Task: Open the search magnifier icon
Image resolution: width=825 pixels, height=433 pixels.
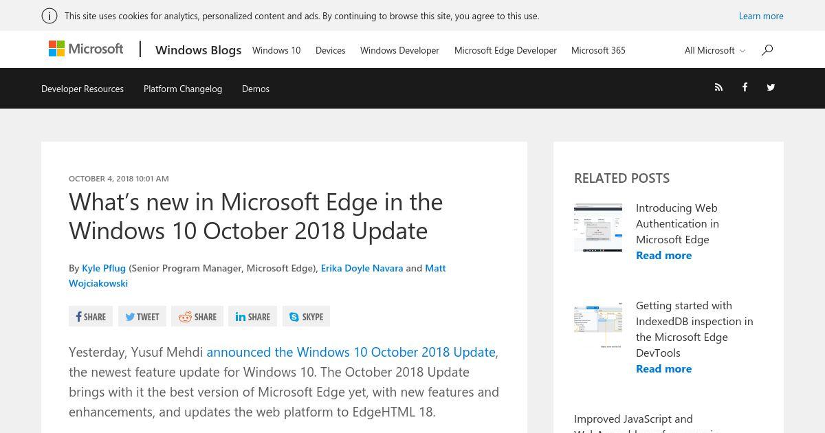Action: pos(767,49)
